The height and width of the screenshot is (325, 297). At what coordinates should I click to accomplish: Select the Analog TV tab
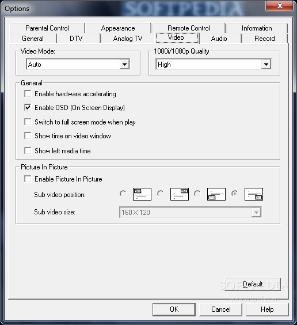point(128,39)
